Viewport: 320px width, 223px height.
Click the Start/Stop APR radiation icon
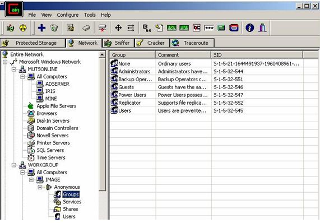pos(23,28)
